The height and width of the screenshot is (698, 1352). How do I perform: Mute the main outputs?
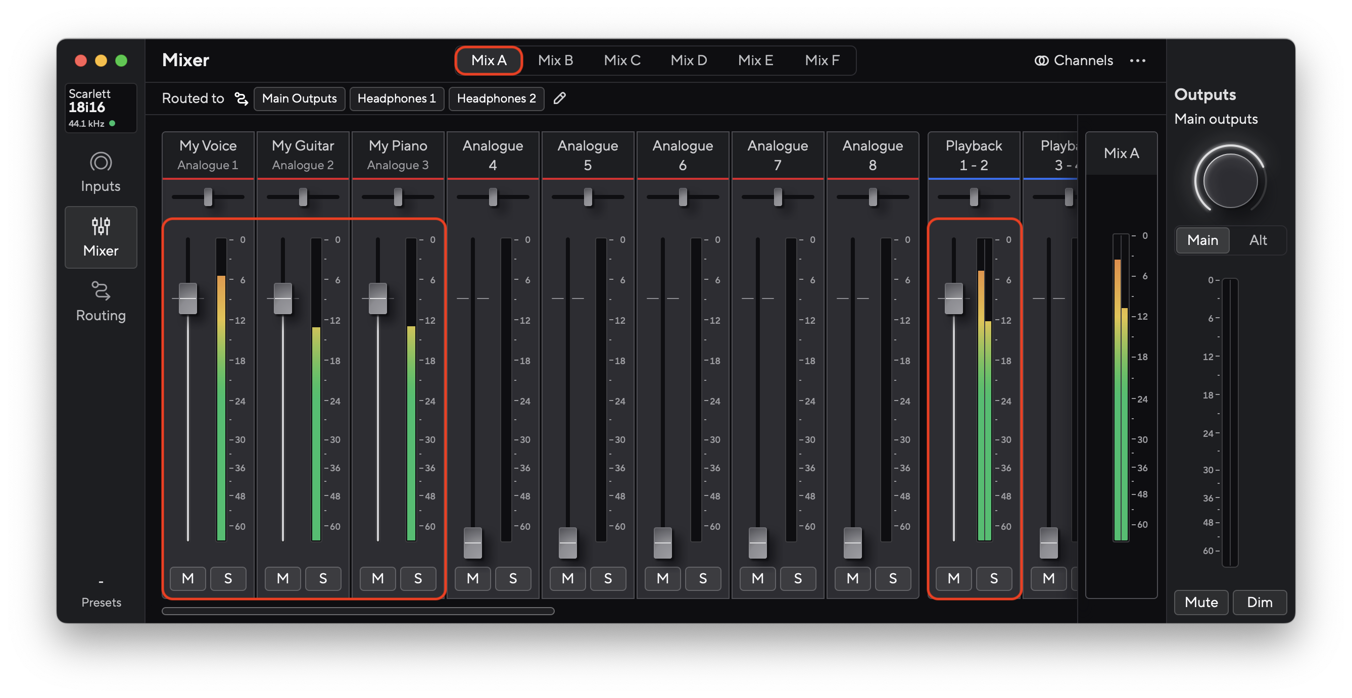pyautogui.click(x=1201, y=602)
